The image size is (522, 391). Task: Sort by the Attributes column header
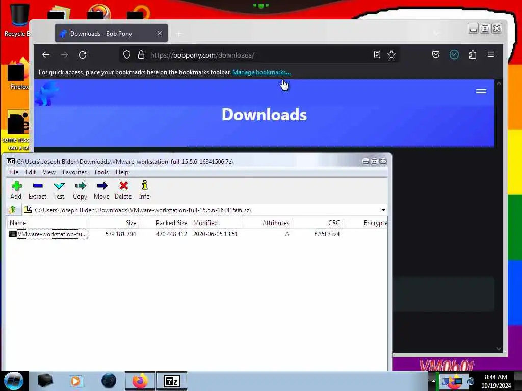click(x=267, y=223)
